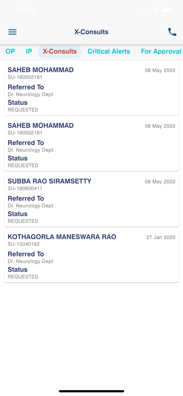Tap Referred To on Subba Rao card
The image size is (183, 396).
(26, 198)
